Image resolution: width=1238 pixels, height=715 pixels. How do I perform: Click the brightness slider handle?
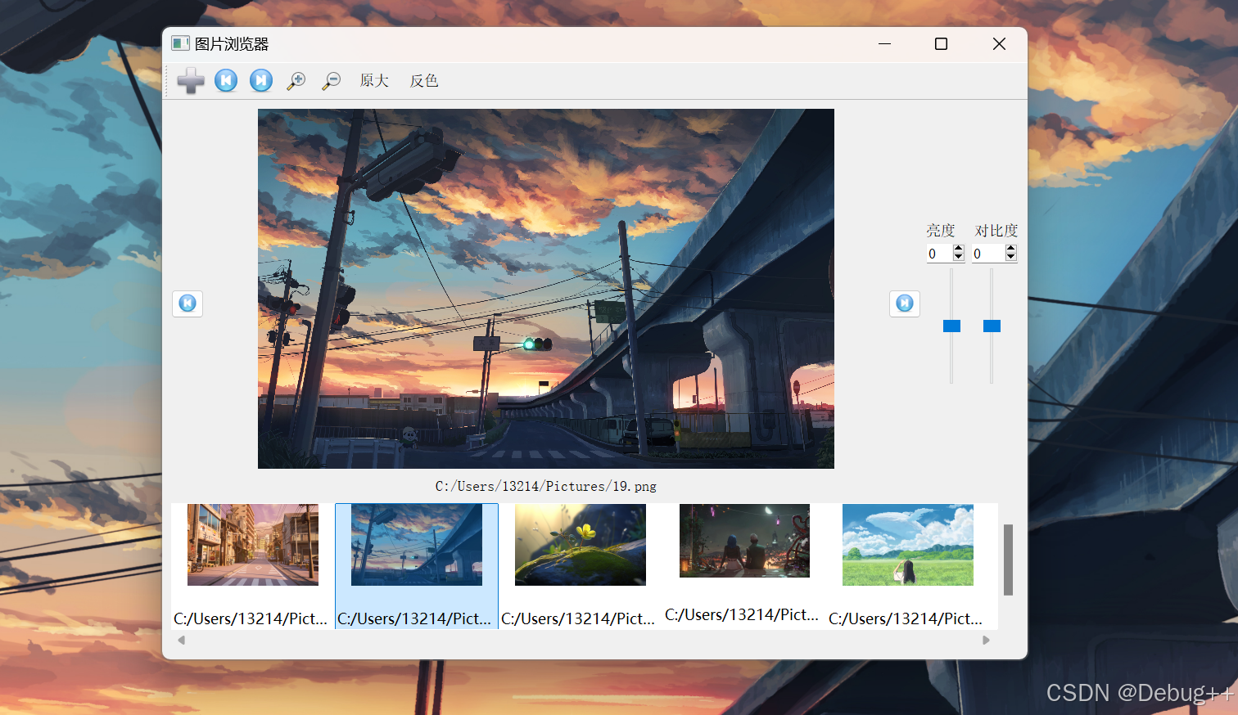tap(951, 326)
